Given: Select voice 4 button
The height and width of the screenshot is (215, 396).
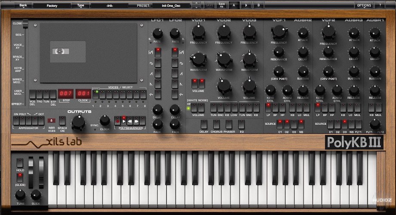Looking at the screenshot, I should coord(116,94).
